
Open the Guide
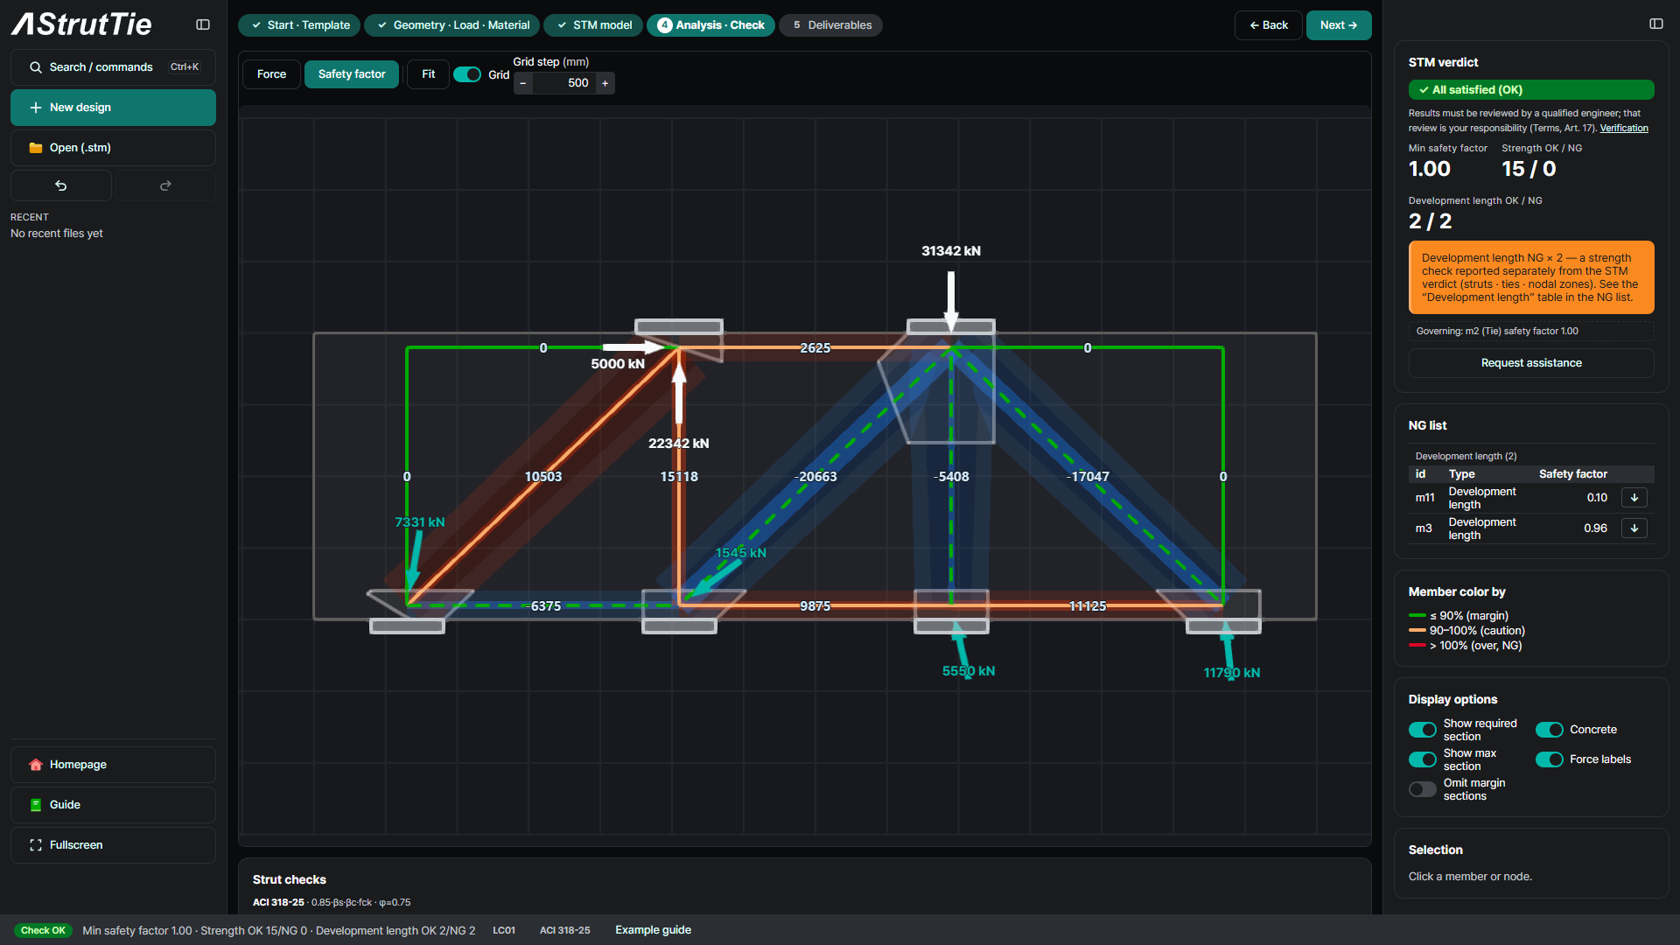(113, 805)
